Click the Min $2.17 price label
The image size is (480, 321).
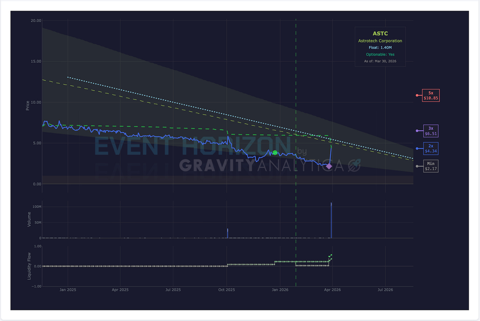(431, 166)
